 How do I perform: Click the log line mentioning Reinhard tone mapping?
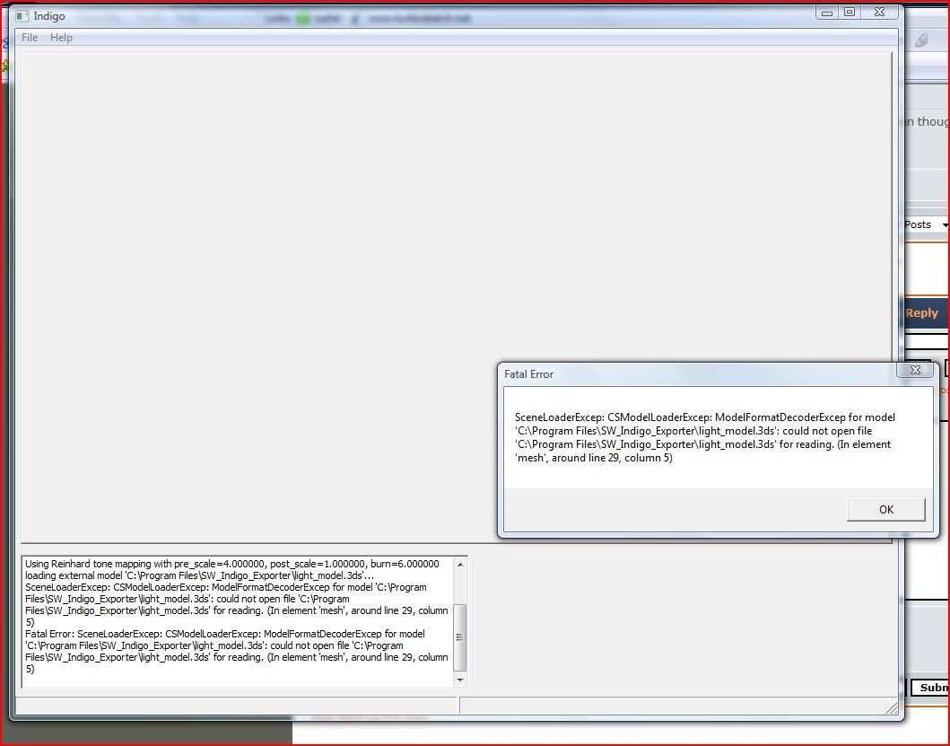point(231,564)
